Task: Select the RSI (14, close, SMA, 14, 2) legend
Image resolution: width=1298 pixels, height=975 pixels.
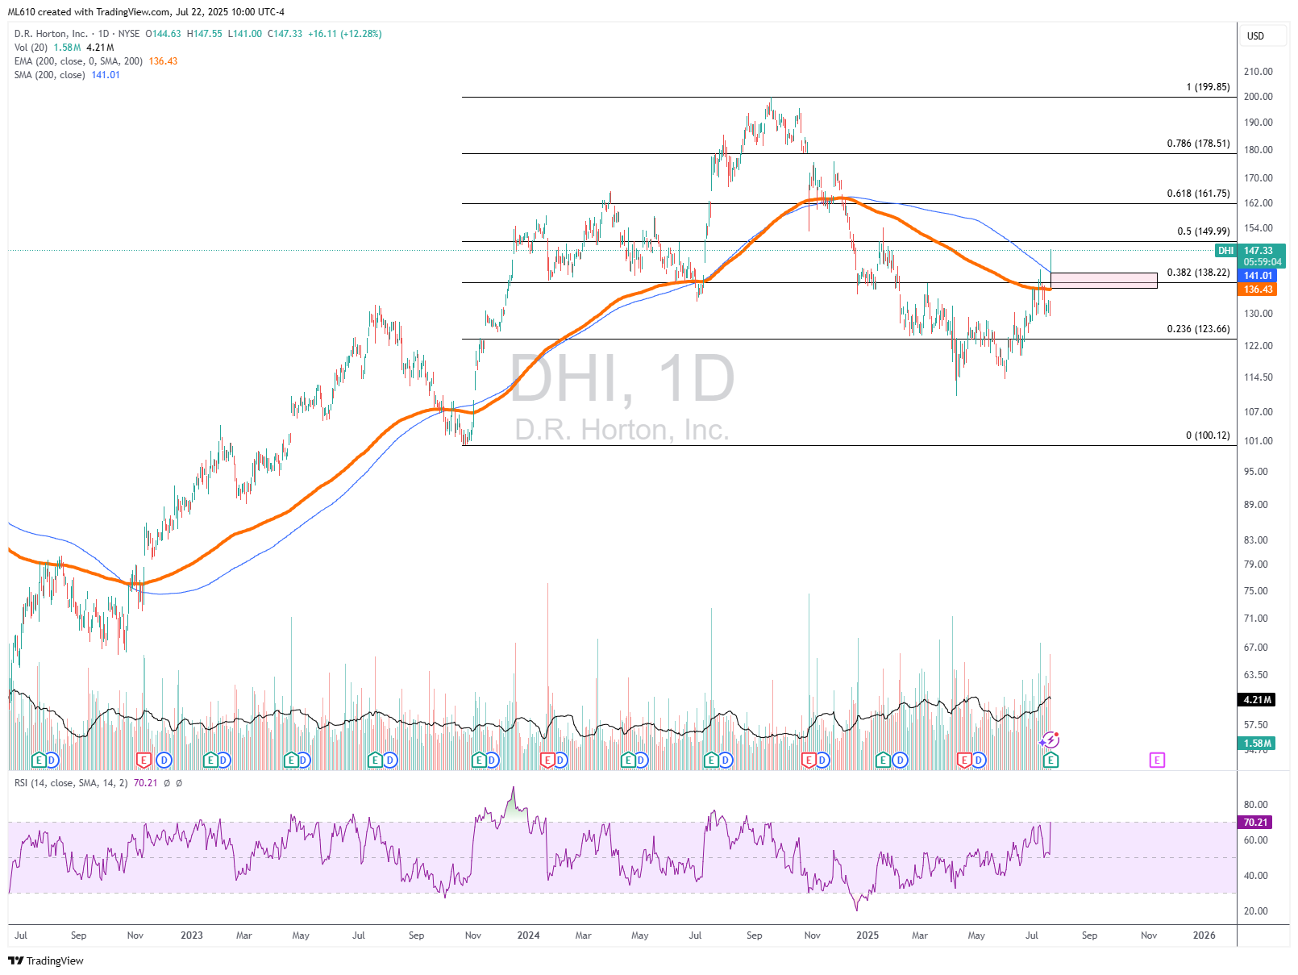Action: [x=71, y=783]
